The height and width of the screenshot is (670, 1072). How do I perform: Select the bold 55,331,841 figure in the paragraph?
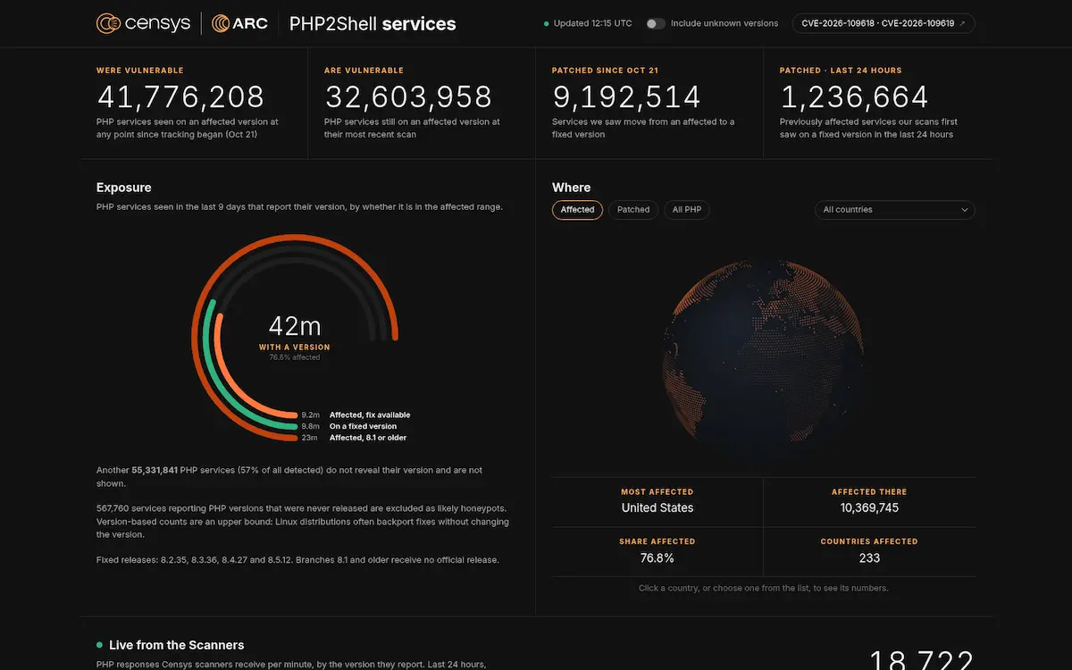pyautogui.click(x=155, y=470)
